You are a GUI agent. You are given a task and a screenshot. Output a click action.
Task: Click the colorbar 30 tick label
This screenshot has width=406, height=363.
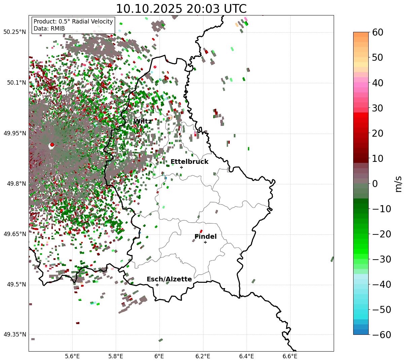click(x=377, y=108)
